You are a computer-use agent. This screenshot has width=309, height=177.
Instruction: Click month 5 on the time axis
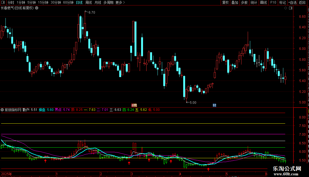[227, 174]
